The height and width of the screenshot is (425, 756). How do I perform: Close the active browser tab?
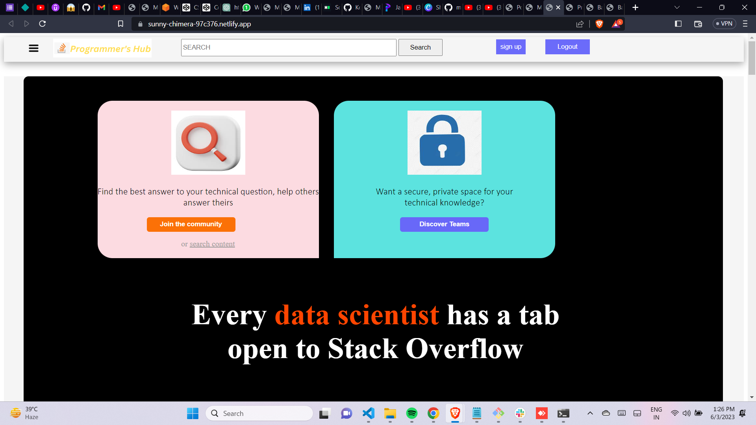558,7
